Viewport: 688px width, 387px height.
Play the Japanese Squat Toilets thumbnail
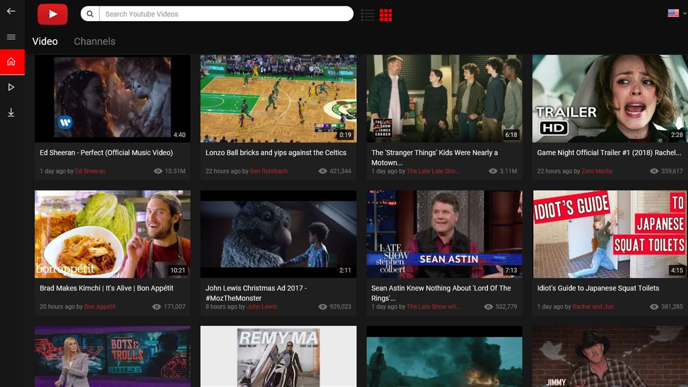[610, 234]
